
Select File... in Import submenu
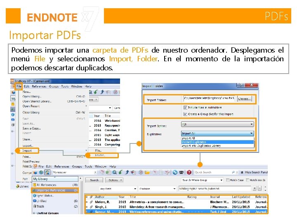coord(98,150)
